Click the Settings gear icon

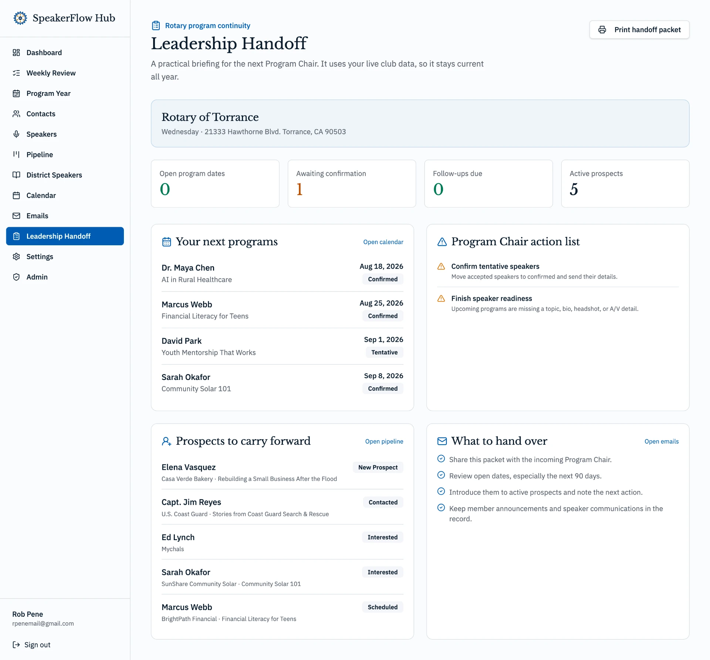(16, 256)
